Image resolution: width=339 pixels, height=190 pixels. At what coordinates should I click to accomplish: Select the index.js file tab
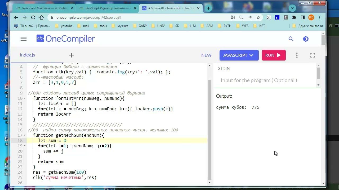click(28, 55)
